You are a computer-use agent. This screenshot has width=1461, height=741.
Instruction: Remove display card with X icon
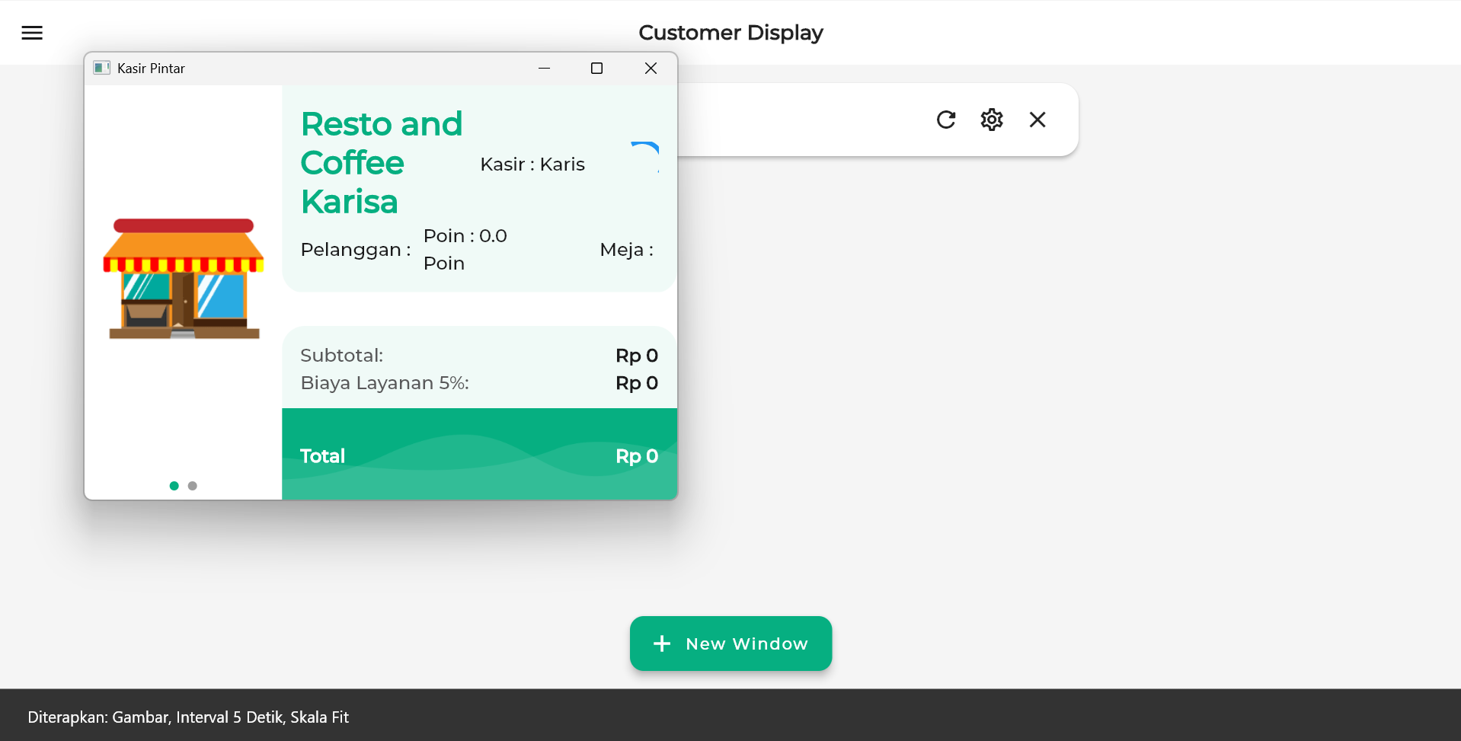pyautogui.click(x=1037, y=120)
